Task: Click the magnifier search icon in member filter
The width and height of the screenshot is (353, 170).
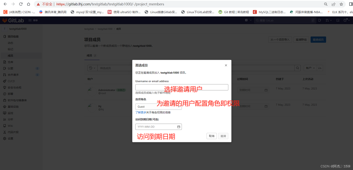Action: click(297, 68)
